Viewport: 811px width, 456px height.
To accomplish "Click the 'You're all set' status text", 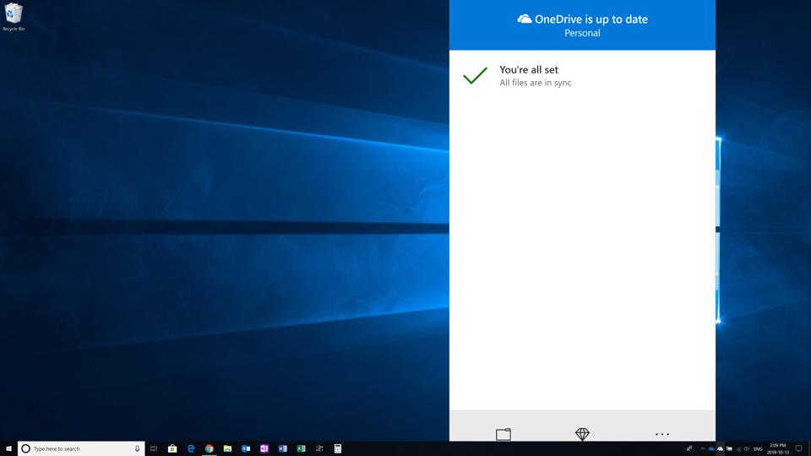I will point(529,70).
